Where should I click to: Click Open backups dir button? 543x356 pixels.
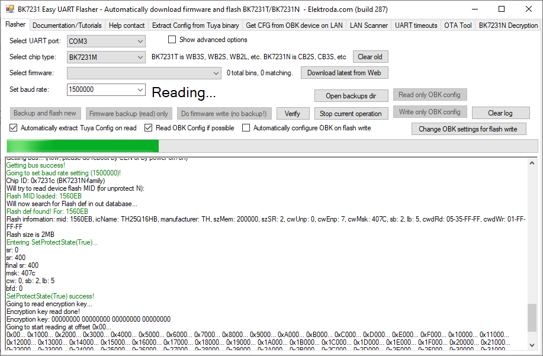tap(351, 96)
